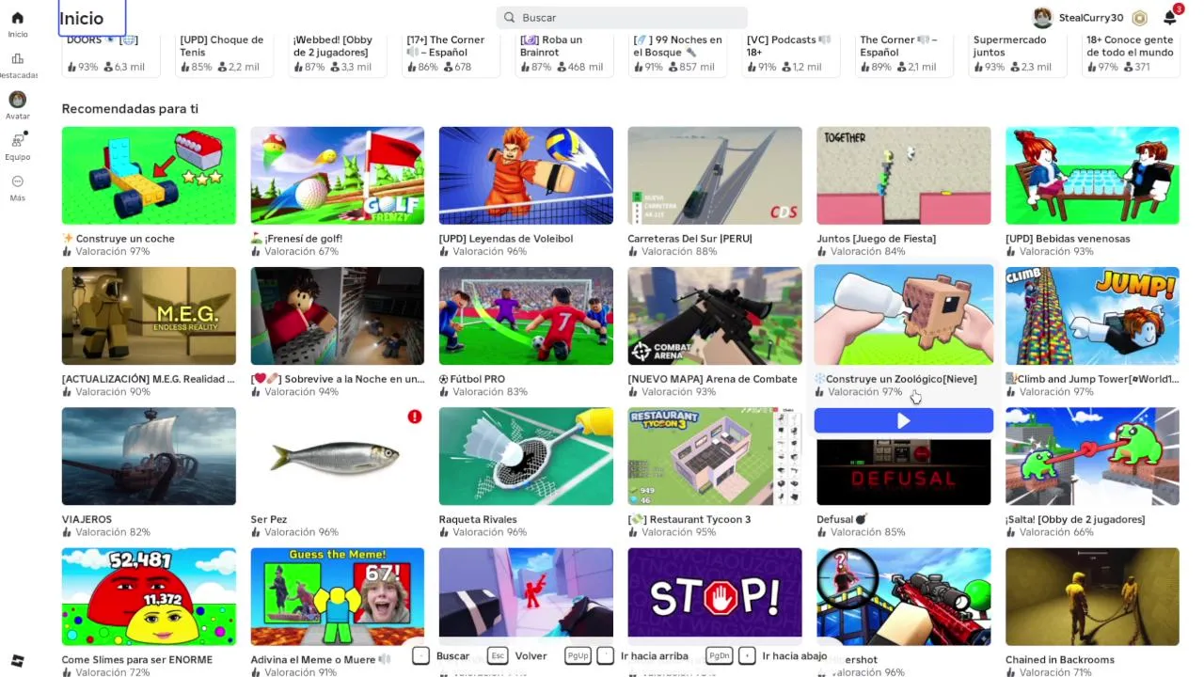The height and width of the screenshot is (677, 1204).
Task: Click the Raqueta Rivales title text
Action: (x=478, y=519)
